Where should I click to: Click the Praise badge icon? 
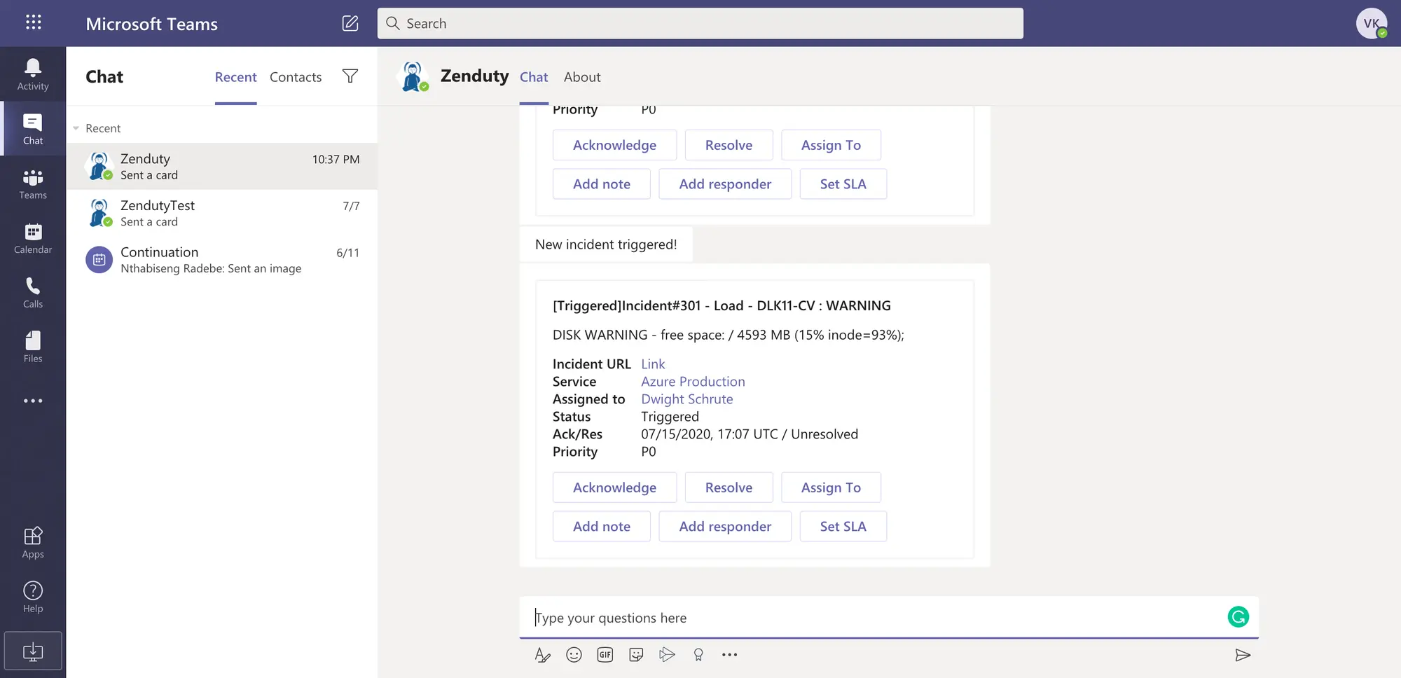698,655
